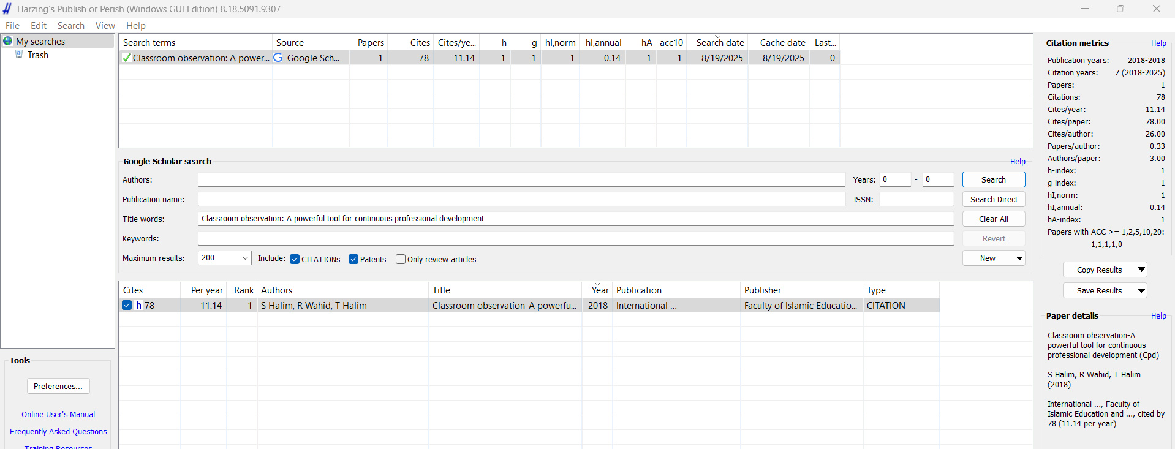Click the end Years input field
The width and height of the screenshot is (1175, 449).
pos(938,179)
